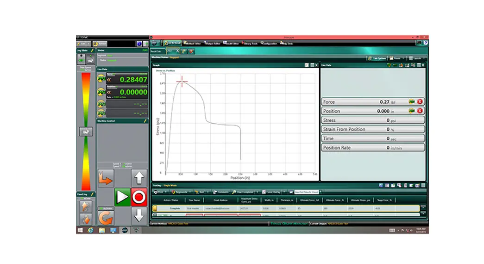Remove the Force row with red X
The image size is (484, 264).
click(420, 101)
